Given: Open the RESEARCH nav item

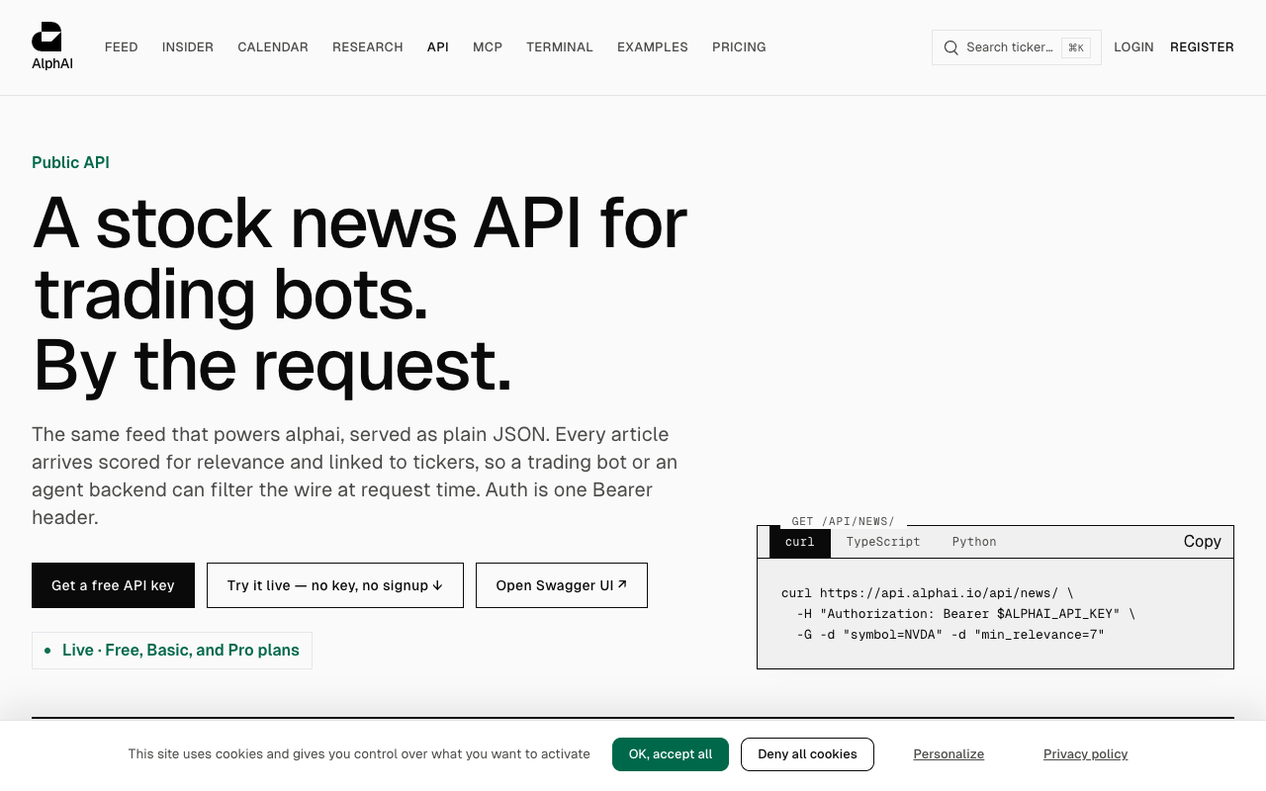Looking at the screenshot, I should [368, 47].
